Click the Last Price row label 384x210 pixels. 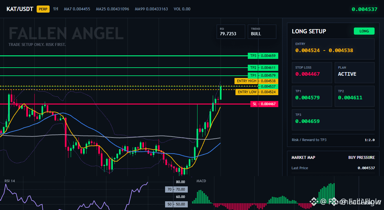[300, 168]
